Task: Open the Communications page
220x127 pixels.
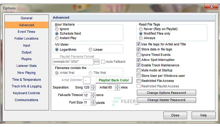Action: coord(27,100)
